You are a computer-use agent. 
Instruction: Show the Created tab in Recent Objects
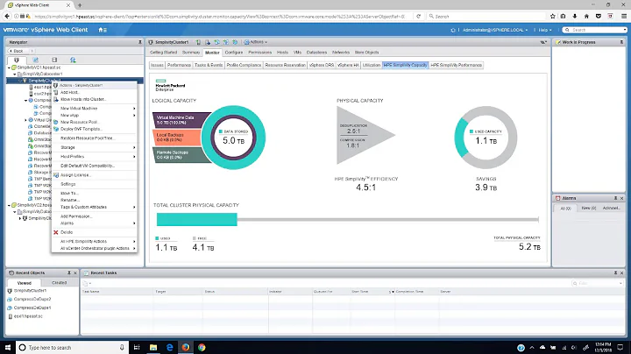click(x=60, y=282)
